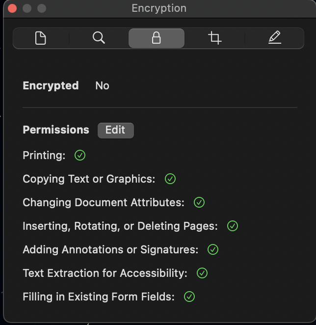Click the Edit permissions button

click(115, 130)
